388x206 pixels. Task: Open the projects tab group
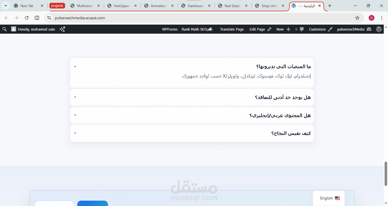(x=57, y=6)
